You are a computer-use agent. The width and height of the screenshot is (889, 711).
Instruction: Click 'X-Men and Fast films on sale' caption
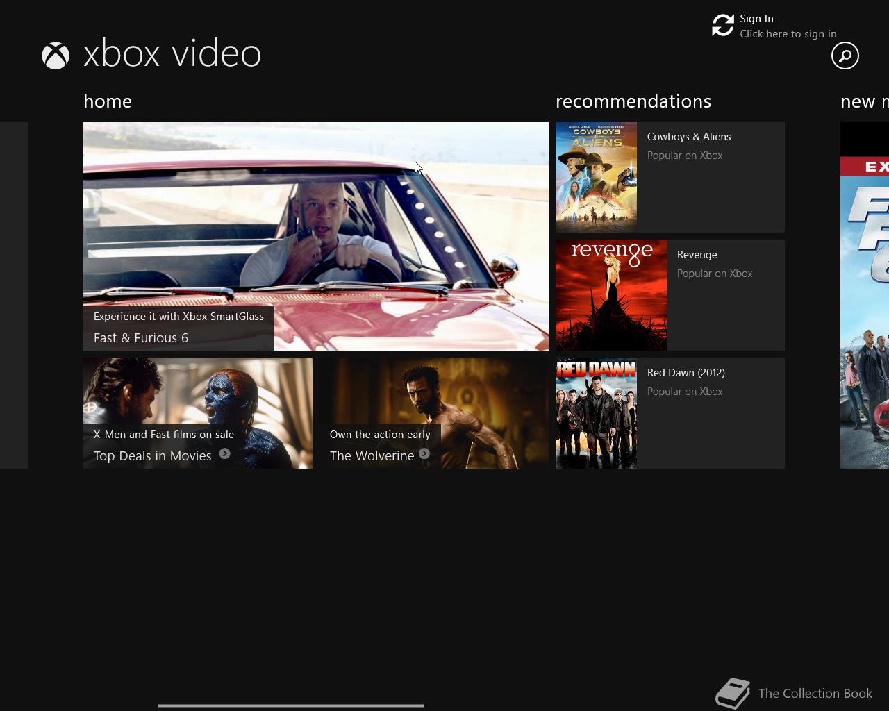point(164,435)
